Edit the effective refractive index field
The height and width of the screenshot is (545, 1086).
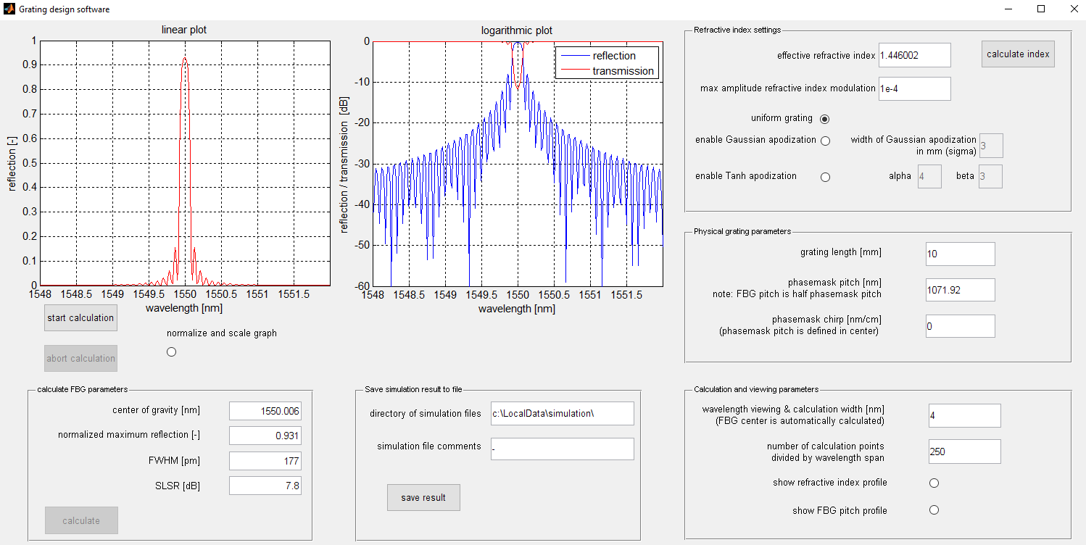[x=915, y=55]
